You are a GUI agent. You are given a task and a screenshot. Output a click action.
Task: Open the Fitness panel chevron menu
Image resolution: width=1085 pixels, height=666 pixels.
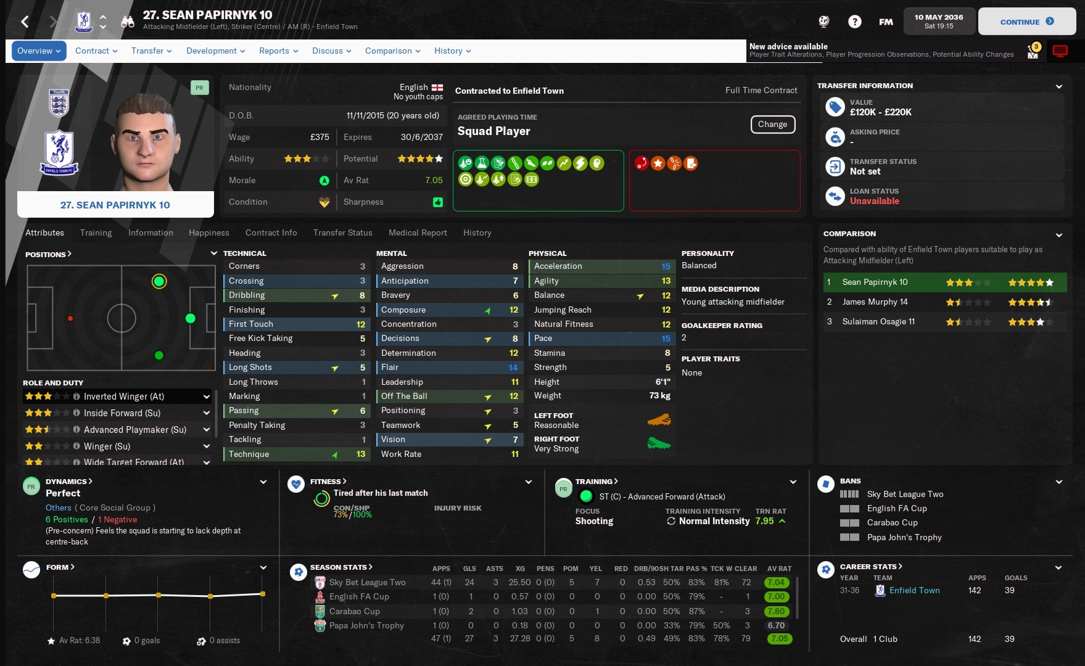tap(529, 482)
